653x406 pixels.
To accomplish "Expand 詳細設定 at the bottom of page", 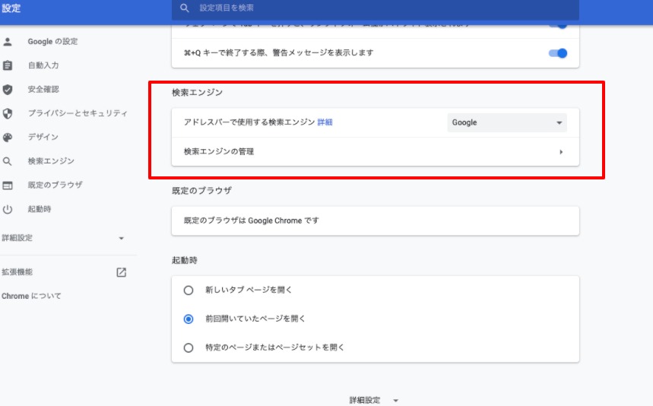I will coord(373,400).
